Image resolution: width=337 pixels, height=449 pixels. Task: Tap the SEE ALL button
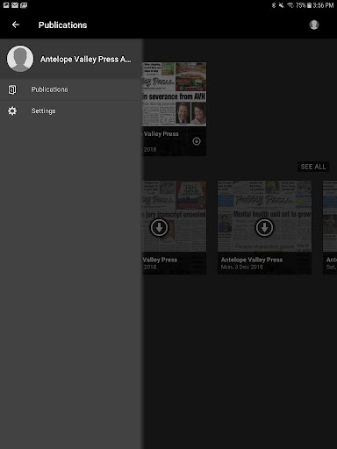tap(313, 167)
